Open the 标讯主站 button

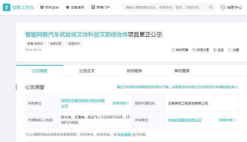point(49,7)
